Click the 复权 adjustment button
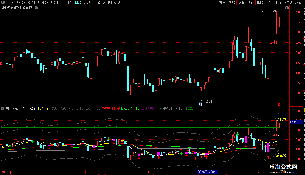Image resolution: width=305 pixels, height=175 pixels. (222, 2)
